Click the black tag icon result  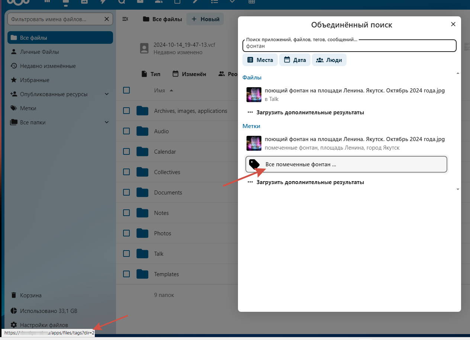[254, 164]
